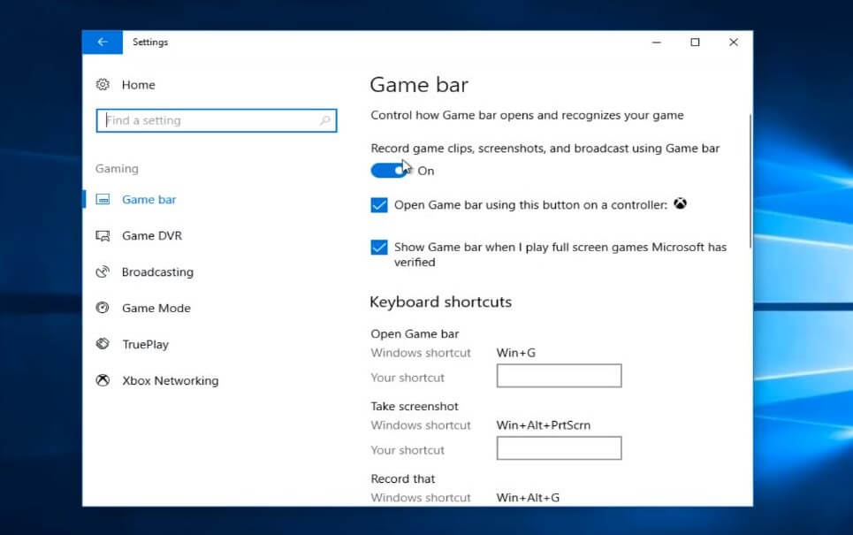Viewport: 853px width, 535px height.
Task: Open the Game DVR settings page
Action: [151, 236]
